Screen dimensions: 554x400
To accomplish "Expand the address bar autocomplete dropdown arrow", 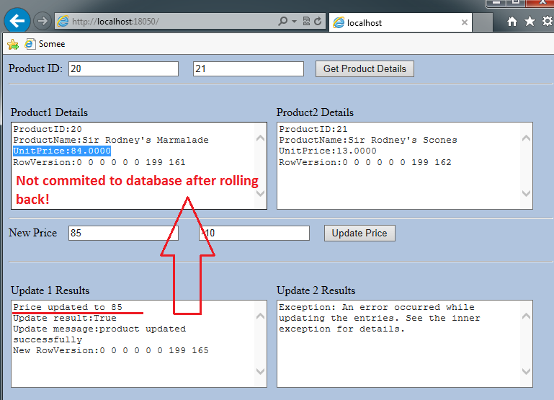I will tap(295, 22).
